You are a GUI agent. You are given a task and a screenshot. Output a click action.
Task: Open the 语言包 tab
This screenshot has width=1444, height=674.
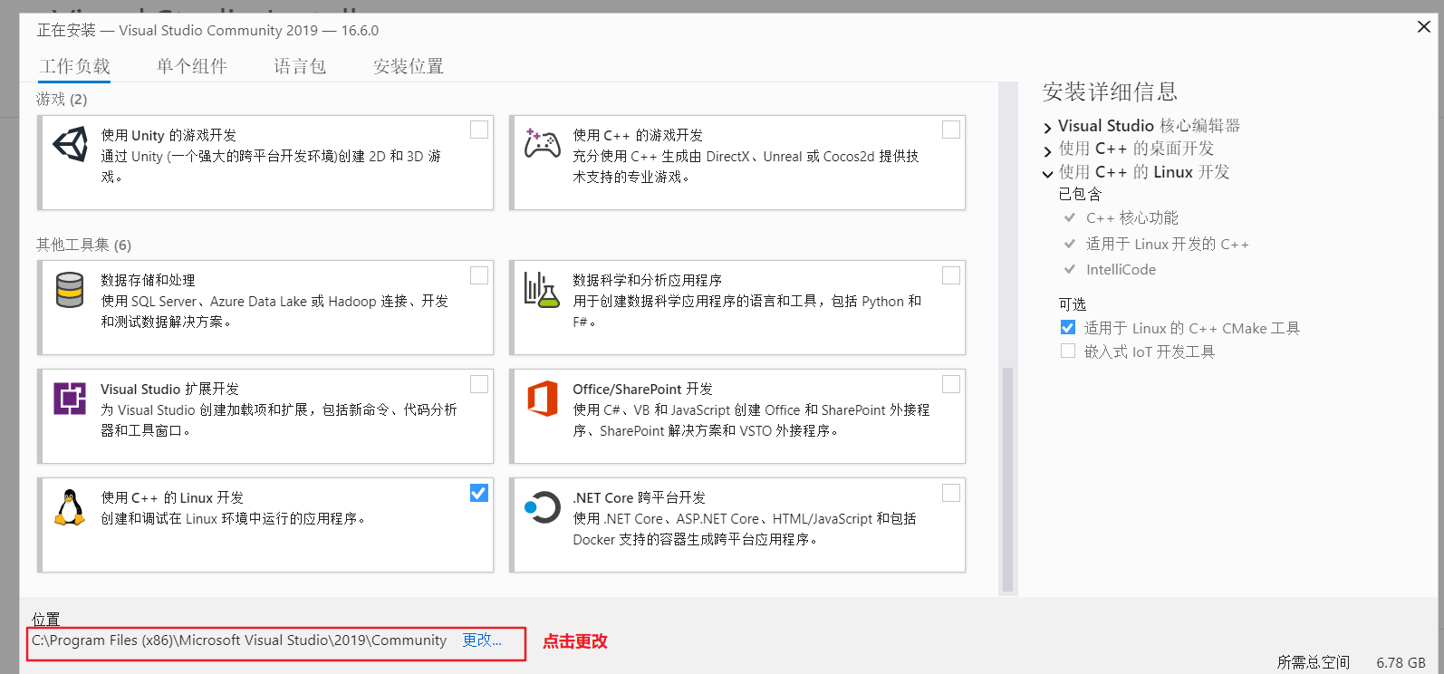pyautogui.click(x=300, y=66)
